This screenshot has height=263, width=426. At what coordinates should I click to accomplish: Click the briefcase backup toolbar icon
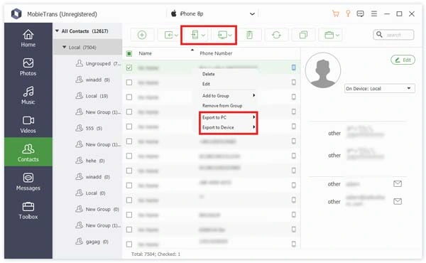pos(329,35)
